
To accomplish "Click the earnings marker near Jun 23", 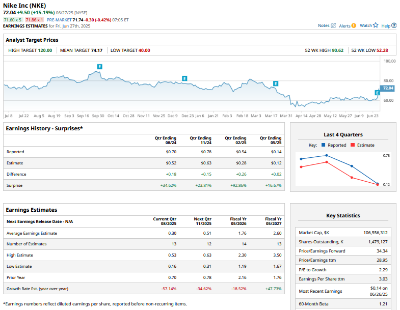I will point(377,93).
